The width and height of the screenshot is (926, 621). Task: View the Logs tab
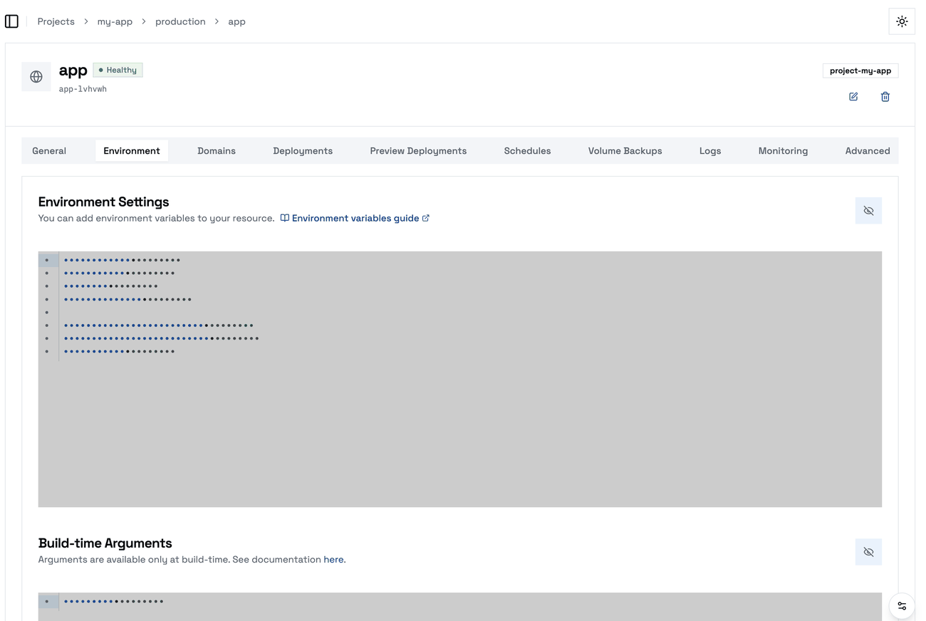point(710,151)
